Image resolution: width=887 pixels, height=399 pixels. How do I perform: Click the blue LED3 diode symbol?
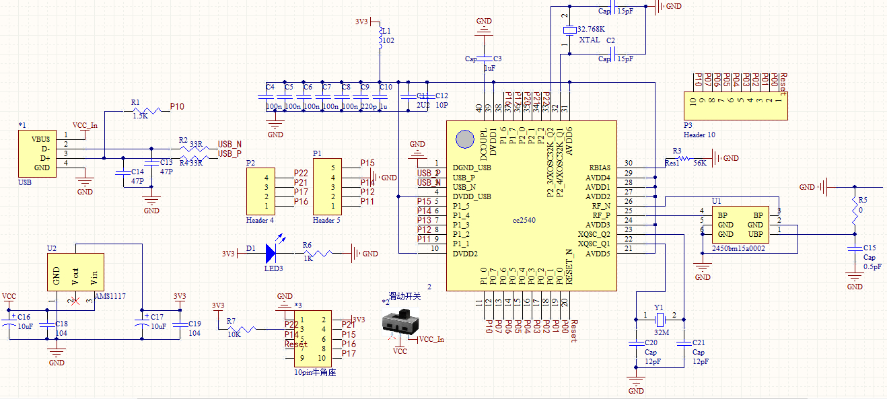tap(271, 254)
